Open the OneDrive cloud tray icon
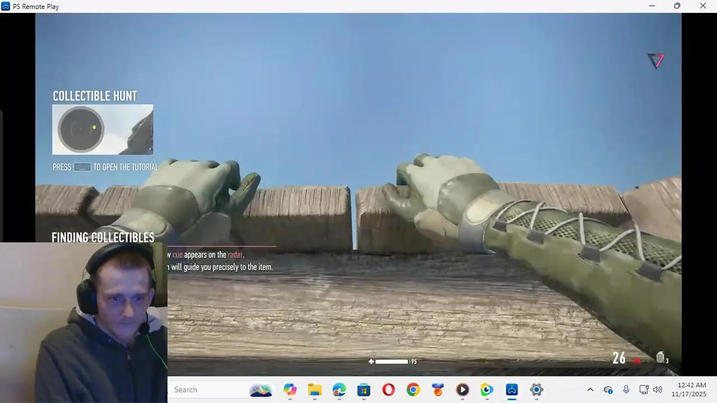The height and width of the screenshot is (403, 717). 608,390
